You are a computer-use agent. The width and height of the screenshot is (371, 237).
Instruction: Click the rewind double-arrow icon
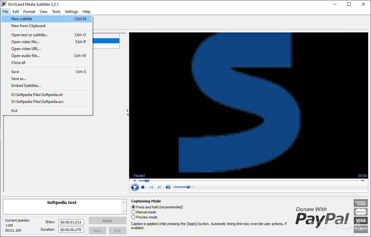[134, 180]
